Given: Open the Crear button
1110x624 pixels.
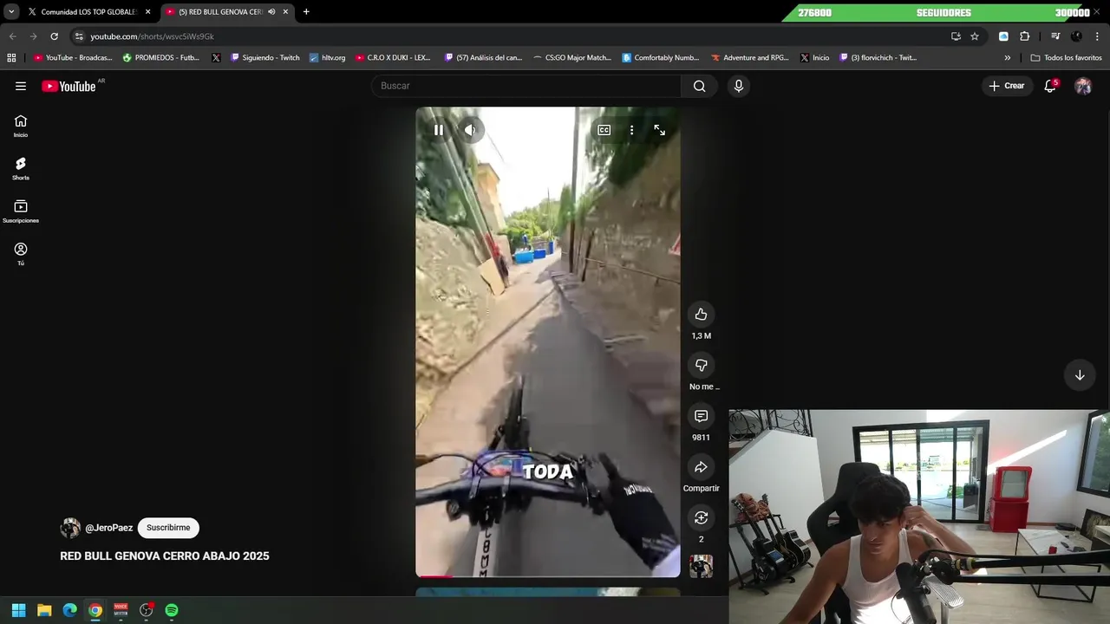Looking at the screenshot, I should point(1007,86).
